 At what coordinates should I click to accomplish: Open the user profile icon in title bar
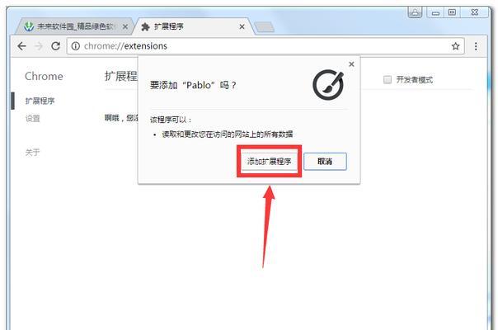pyautogui.click(x=415, y=12)
